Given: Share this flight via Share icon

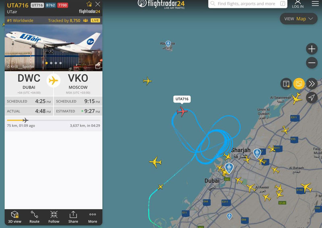Looking at the screenshot, I should click(x=73, y=217).
